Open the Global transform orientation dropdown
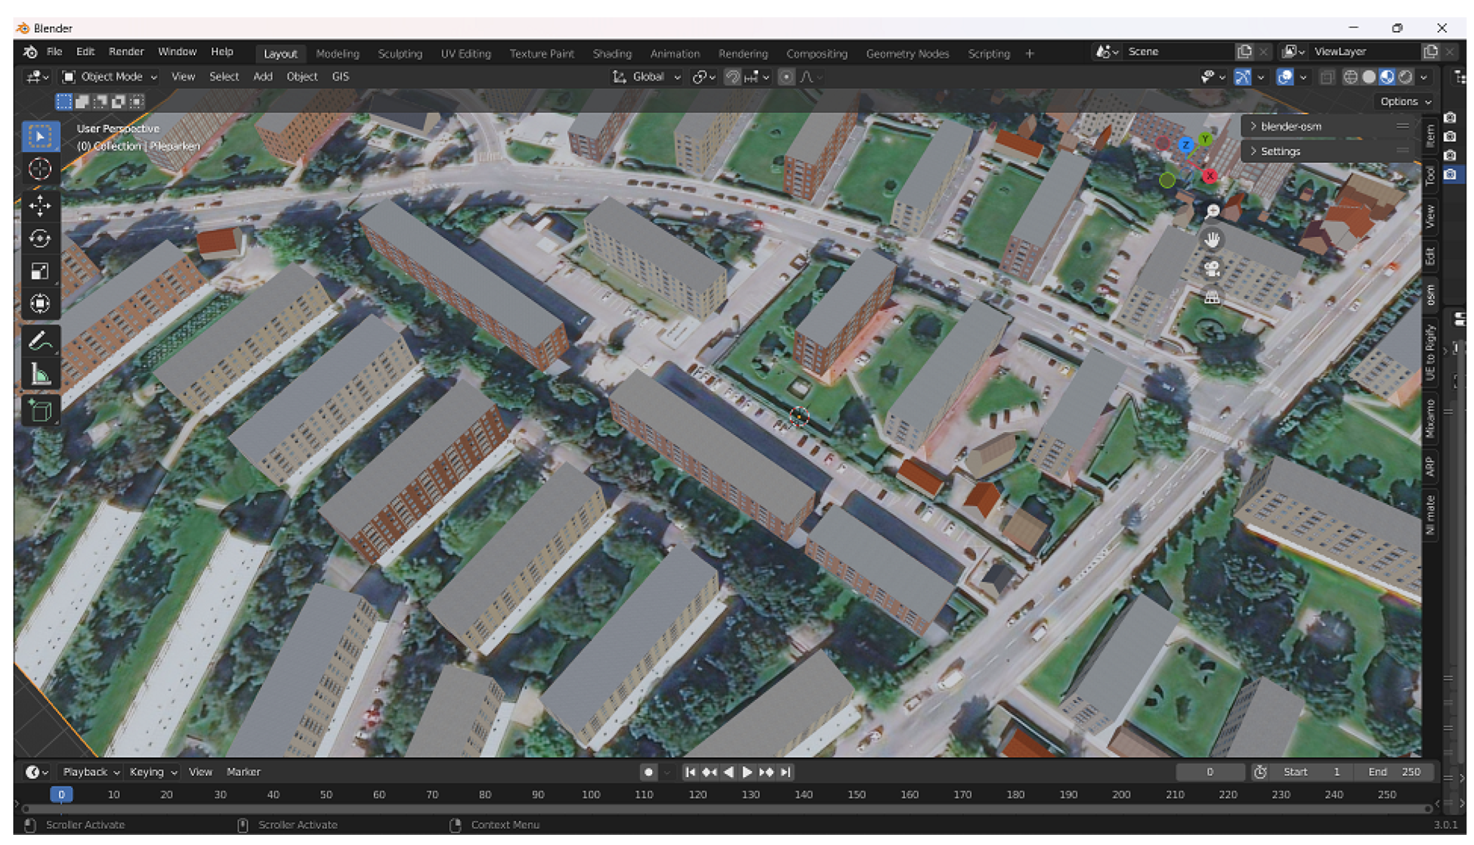 (648, 77)
